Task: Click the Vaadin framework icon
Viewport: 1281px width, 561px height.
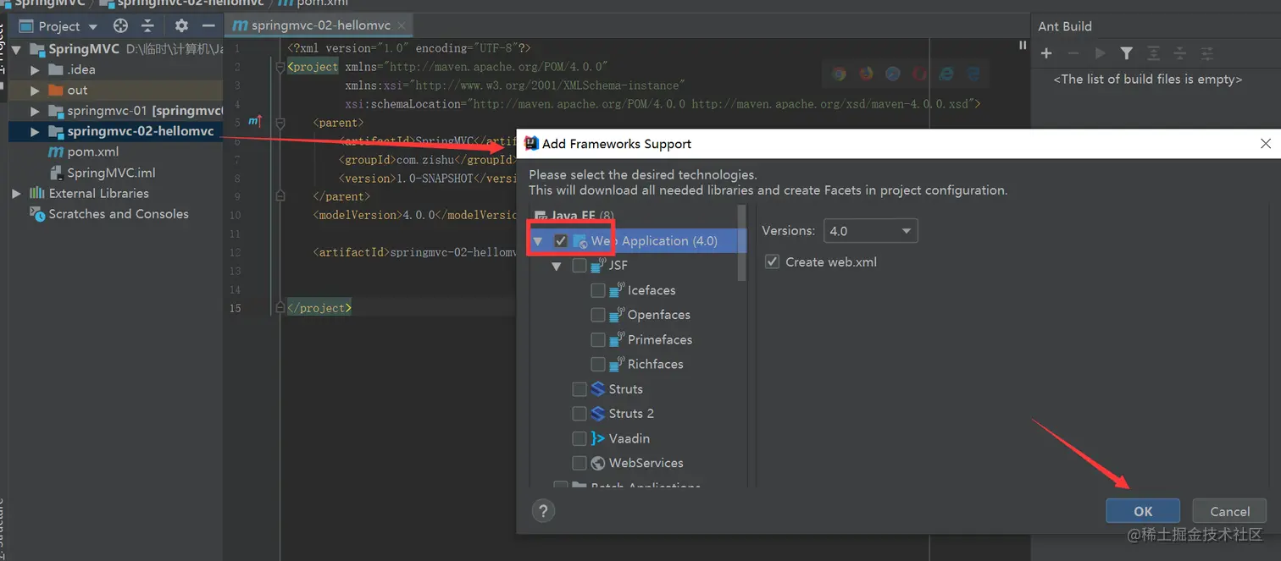Action: (x=598, y=438)
